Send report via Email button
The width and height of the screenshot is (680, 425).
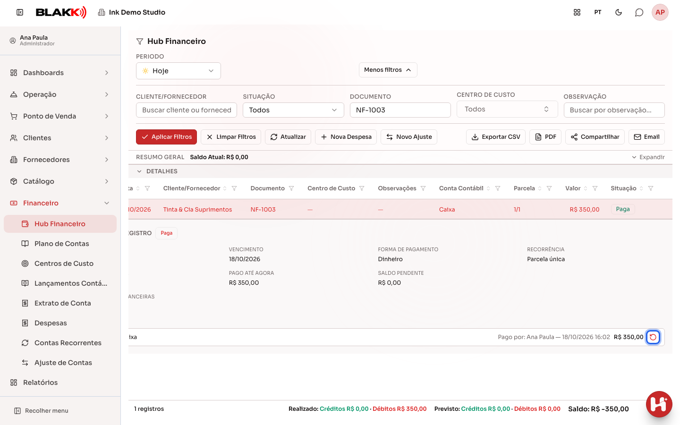click(646, 137)
